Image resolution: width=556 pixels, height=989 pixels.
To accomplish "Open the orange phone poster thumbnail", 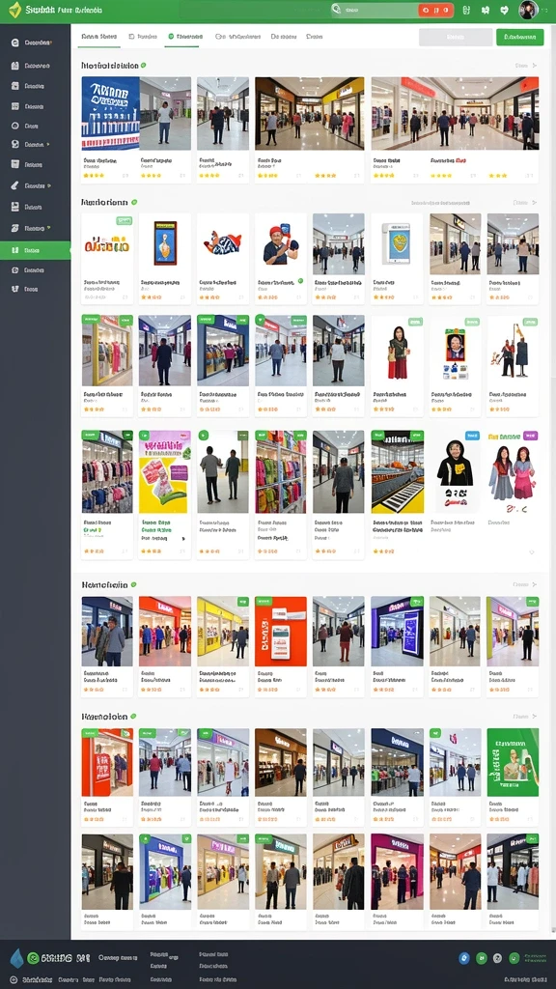I will click(x=281, y=632).
